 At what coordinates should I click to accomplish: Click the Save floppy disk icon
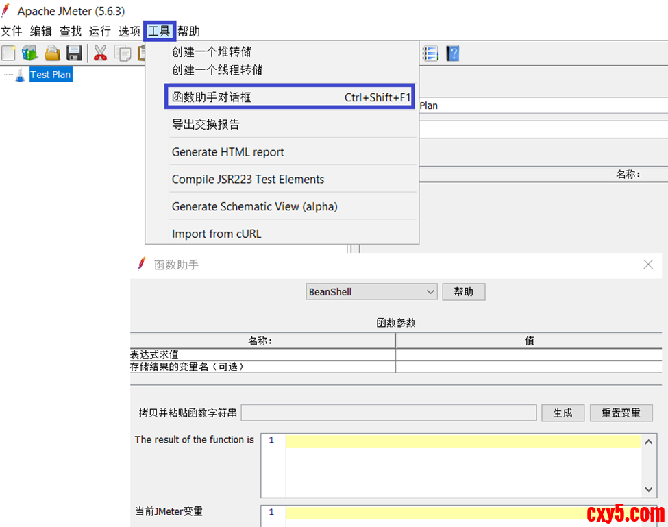(74, 53)
